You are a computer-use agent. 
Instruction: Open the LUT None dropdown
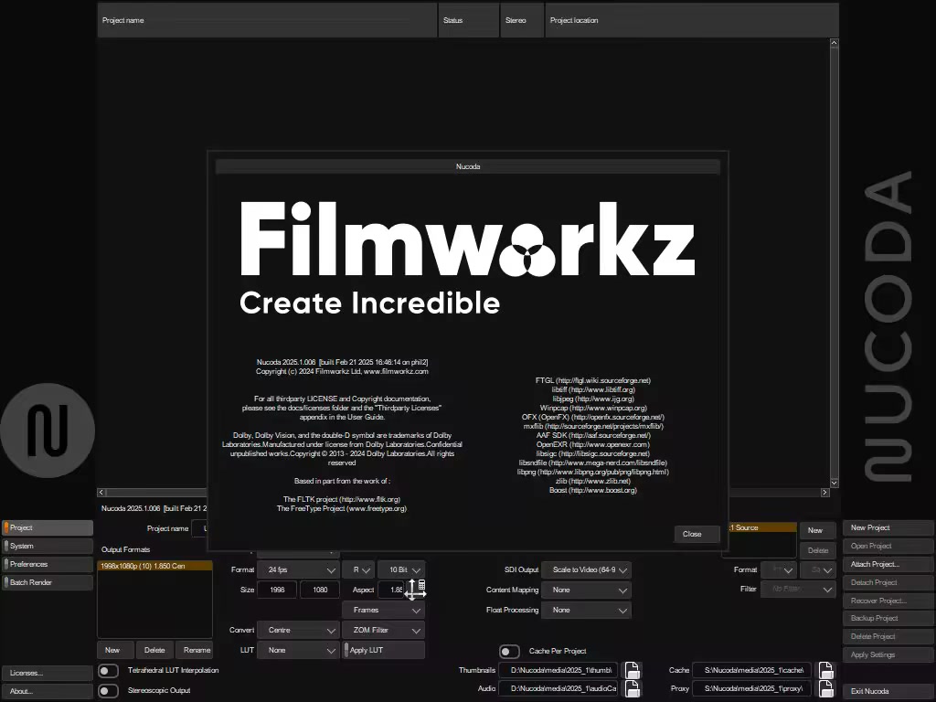299,650
